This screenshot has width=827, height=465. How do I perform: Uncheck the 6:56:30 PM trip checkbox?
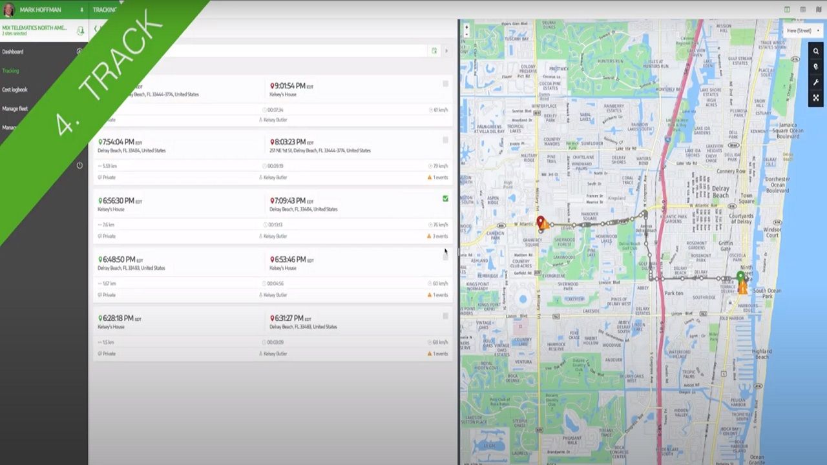[x=445, y=199]
